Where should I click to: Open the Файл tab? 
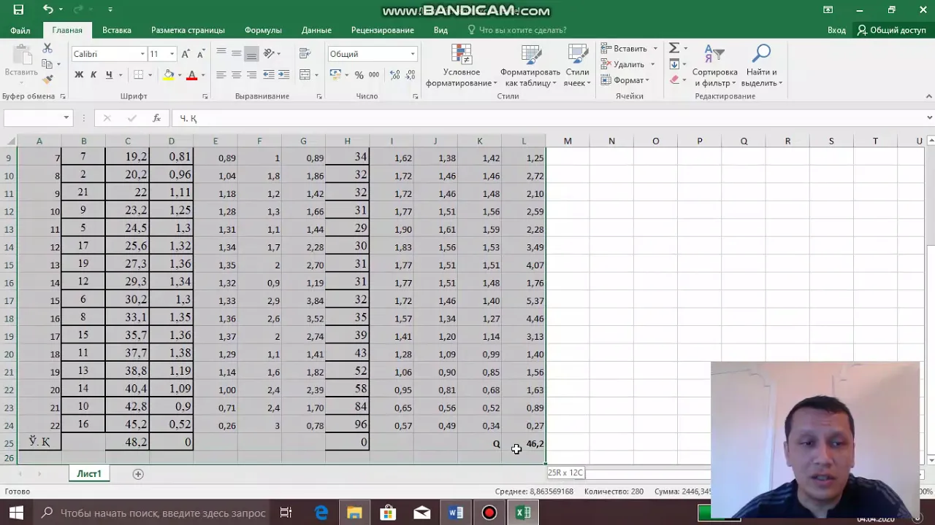20,31
